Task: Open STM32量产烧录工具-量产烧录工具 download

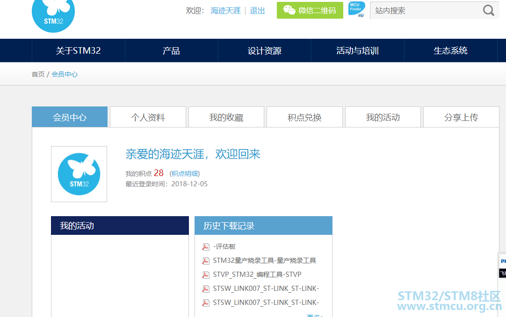Action: tap(264, 261)
